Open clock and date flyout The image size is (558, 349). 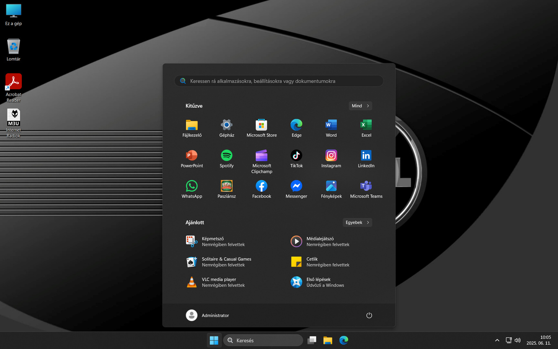pyautogui.click(x=539, y=341)
